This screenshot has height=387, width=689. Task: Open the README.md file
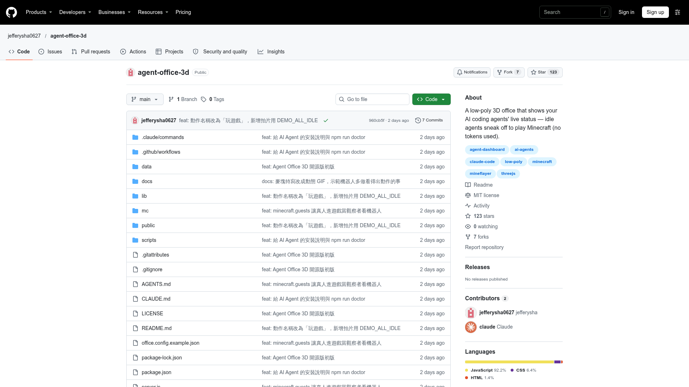coord(156,328)
